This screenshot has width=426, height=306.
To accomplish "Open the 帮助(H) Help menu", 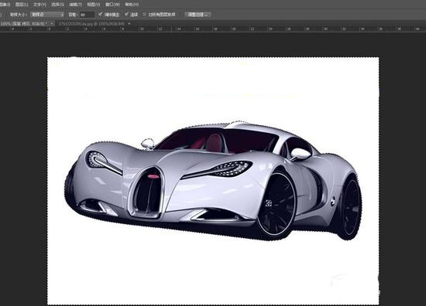I will [x=132, y=5].
